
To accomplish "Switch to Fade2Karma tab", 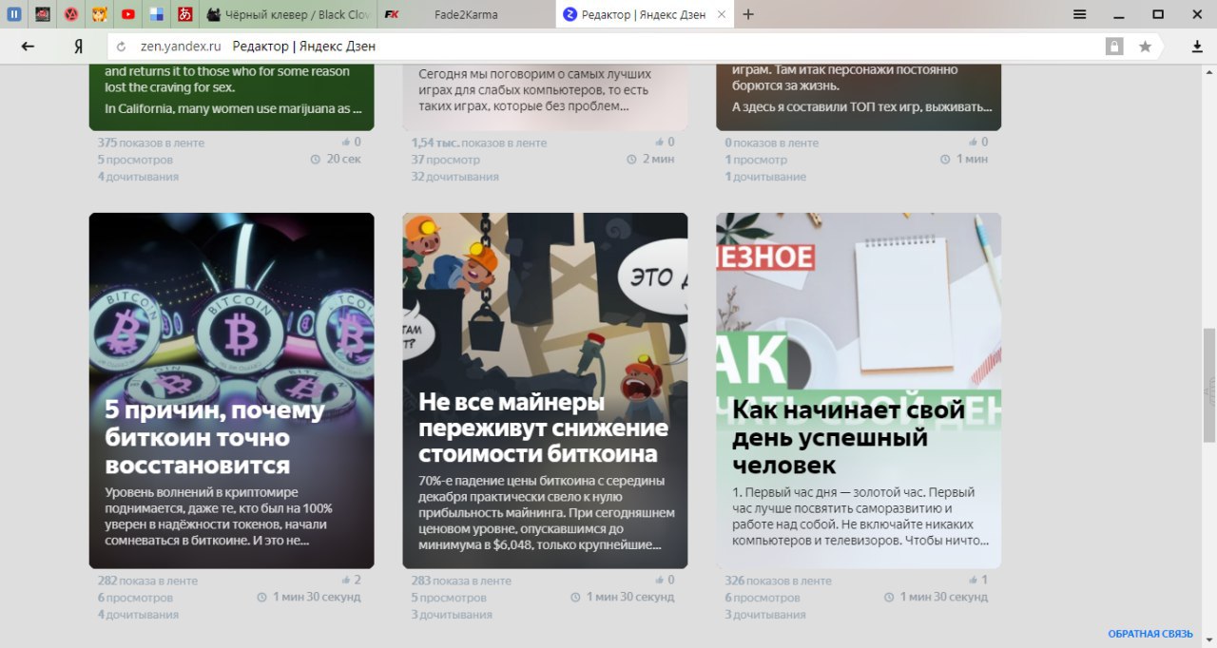I will click(x=466, y=14).
